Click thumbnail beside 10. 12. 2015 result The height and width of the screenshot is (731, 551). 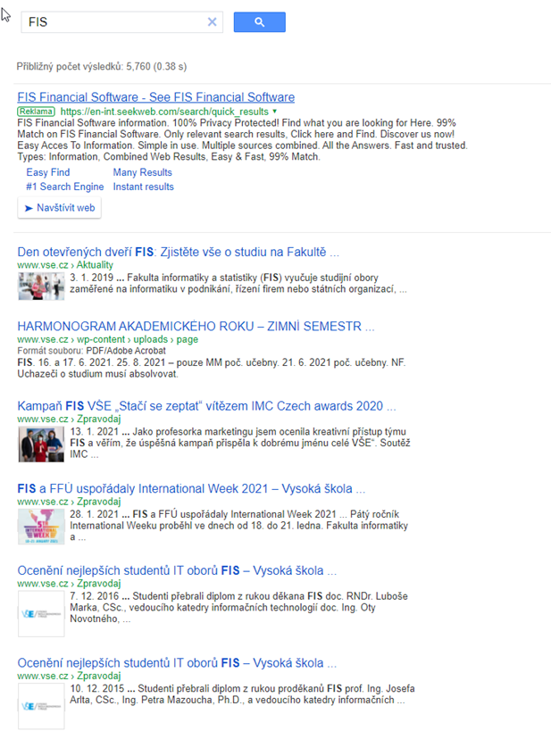pos(41,706)
